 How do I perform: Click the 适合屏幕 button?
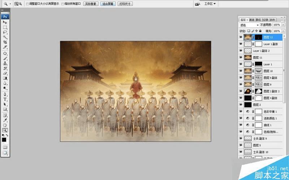108,4
